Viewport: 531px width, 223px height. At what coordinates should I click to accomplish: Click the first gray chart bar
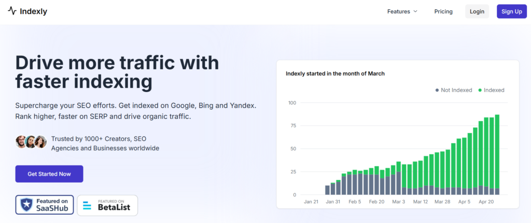[327, 190]
